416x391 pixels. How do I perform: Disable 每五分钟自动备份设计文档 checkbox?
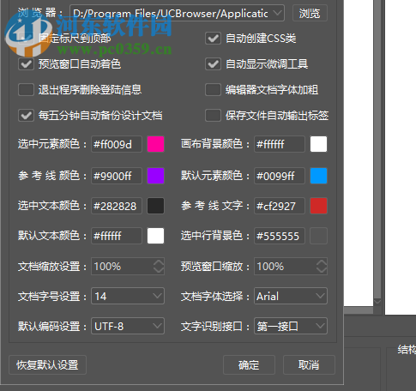click(26, 116)
